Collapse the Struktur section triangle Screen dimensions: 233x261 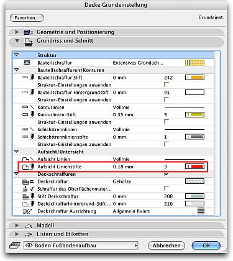click(x=16, y=55)
